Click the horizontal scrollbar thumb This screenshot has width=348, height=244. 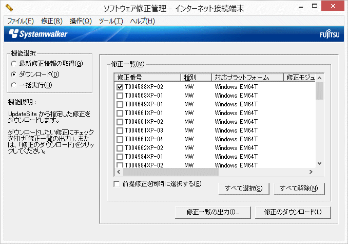tap(171, 172)
